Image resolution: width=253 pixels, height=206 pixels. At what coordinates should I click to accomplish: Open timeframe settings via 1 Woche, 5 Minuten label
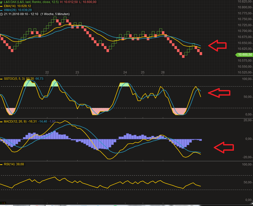pos(55,14)
